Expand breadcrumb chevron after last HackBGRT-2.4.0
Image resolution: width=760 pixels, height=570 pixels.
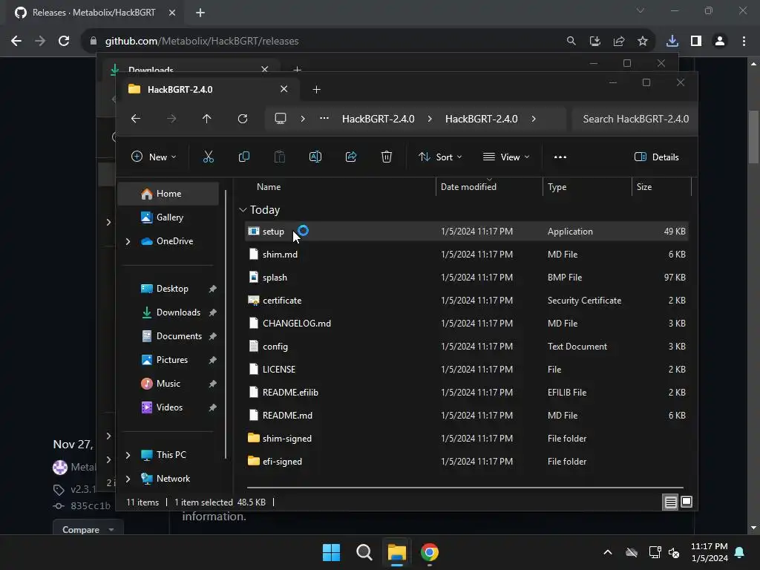[x=534, y=119]
